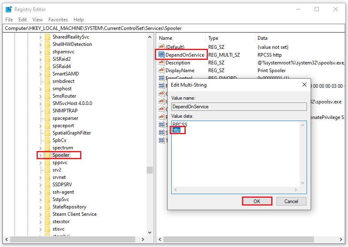
Task: Open the View menu
Action: (37, 20)
